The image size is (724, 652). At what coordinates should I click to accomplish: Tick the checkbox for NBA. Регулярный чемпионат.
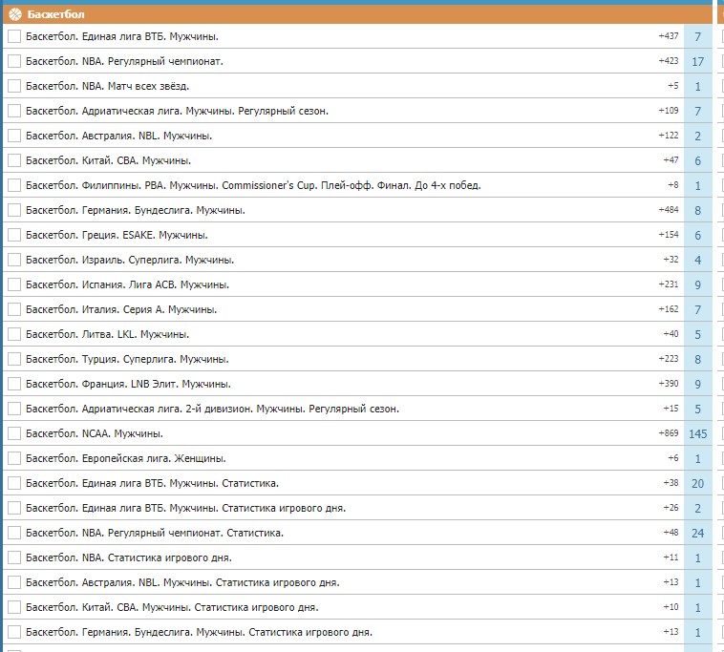14,61
